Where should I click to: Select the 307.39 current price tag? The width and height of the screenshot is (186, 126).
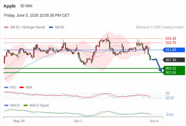[x=174, y=60]
